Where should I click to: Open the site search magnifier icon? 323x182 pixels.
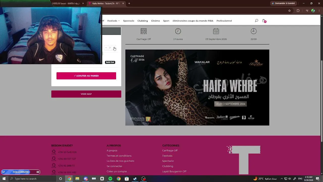[256, 20]
